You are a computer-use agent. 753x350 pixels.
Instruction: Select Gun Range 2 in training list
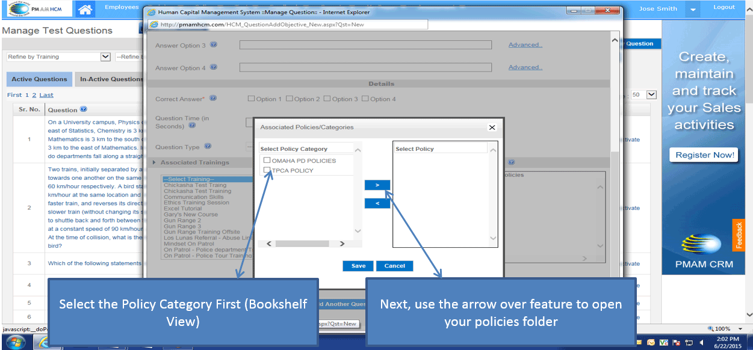pyautogui.click(x=182, y=221)
